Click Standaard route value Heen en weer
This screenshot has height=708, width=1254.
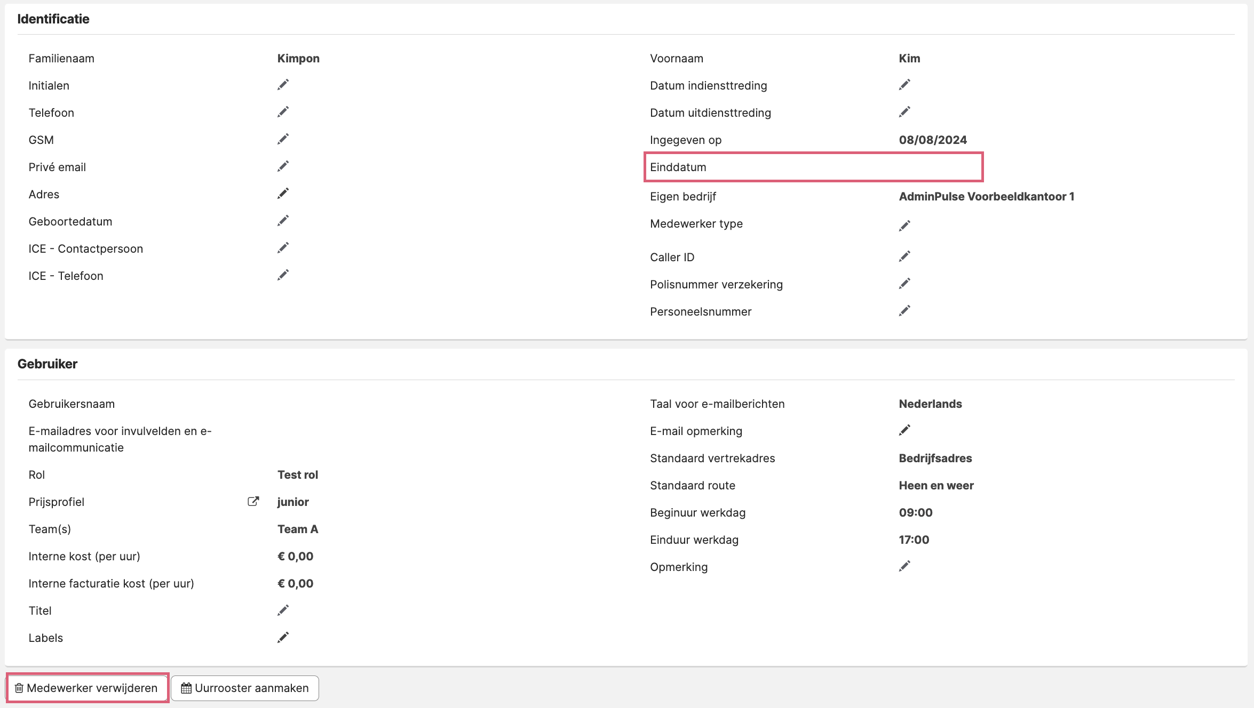pyautogui.click(x=936, y=486)
